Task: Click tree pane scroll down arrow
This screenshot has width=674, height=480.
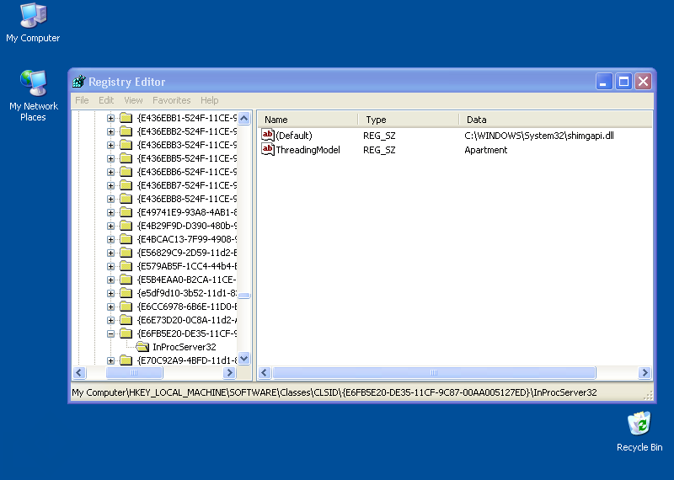Action: point(243,358)
